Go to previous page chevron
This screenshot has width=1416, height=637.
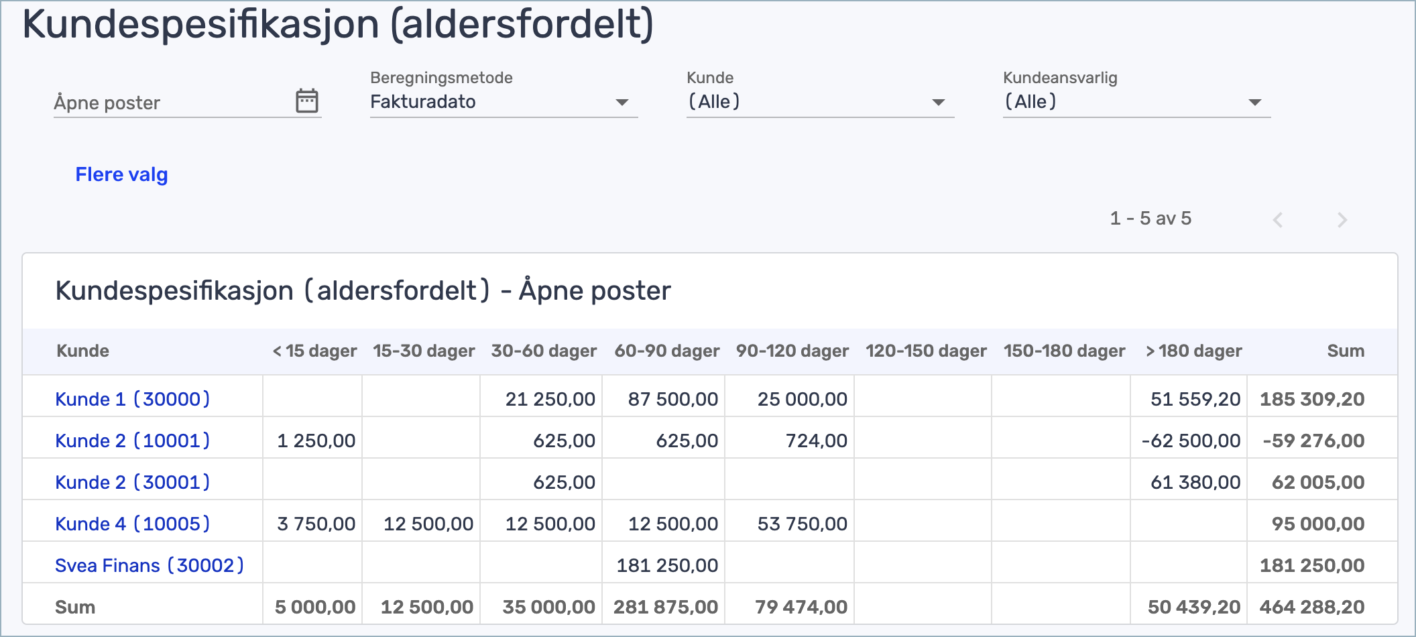pos(1278,220)
